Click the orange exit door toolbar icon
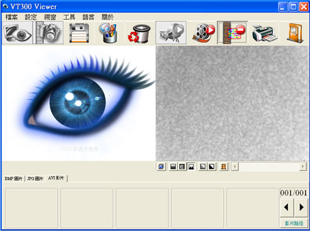 [x=295, y=33]
